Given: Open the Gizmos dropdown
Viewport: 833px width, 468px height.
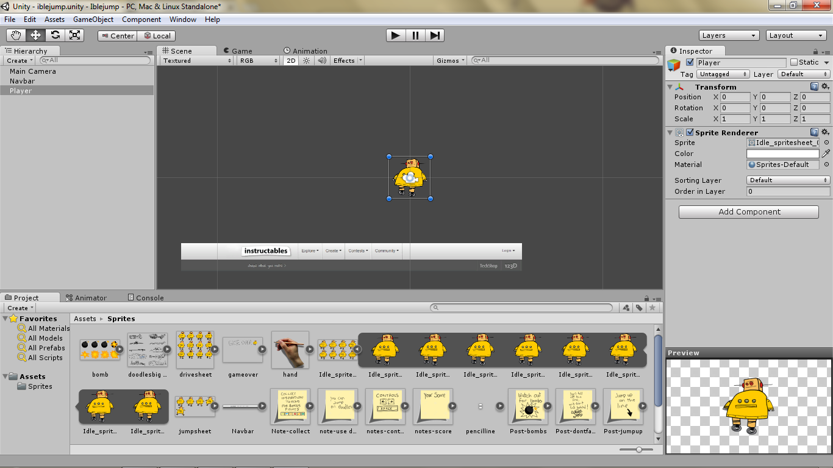Looking at the screenshot, I should tap(451, 60).
